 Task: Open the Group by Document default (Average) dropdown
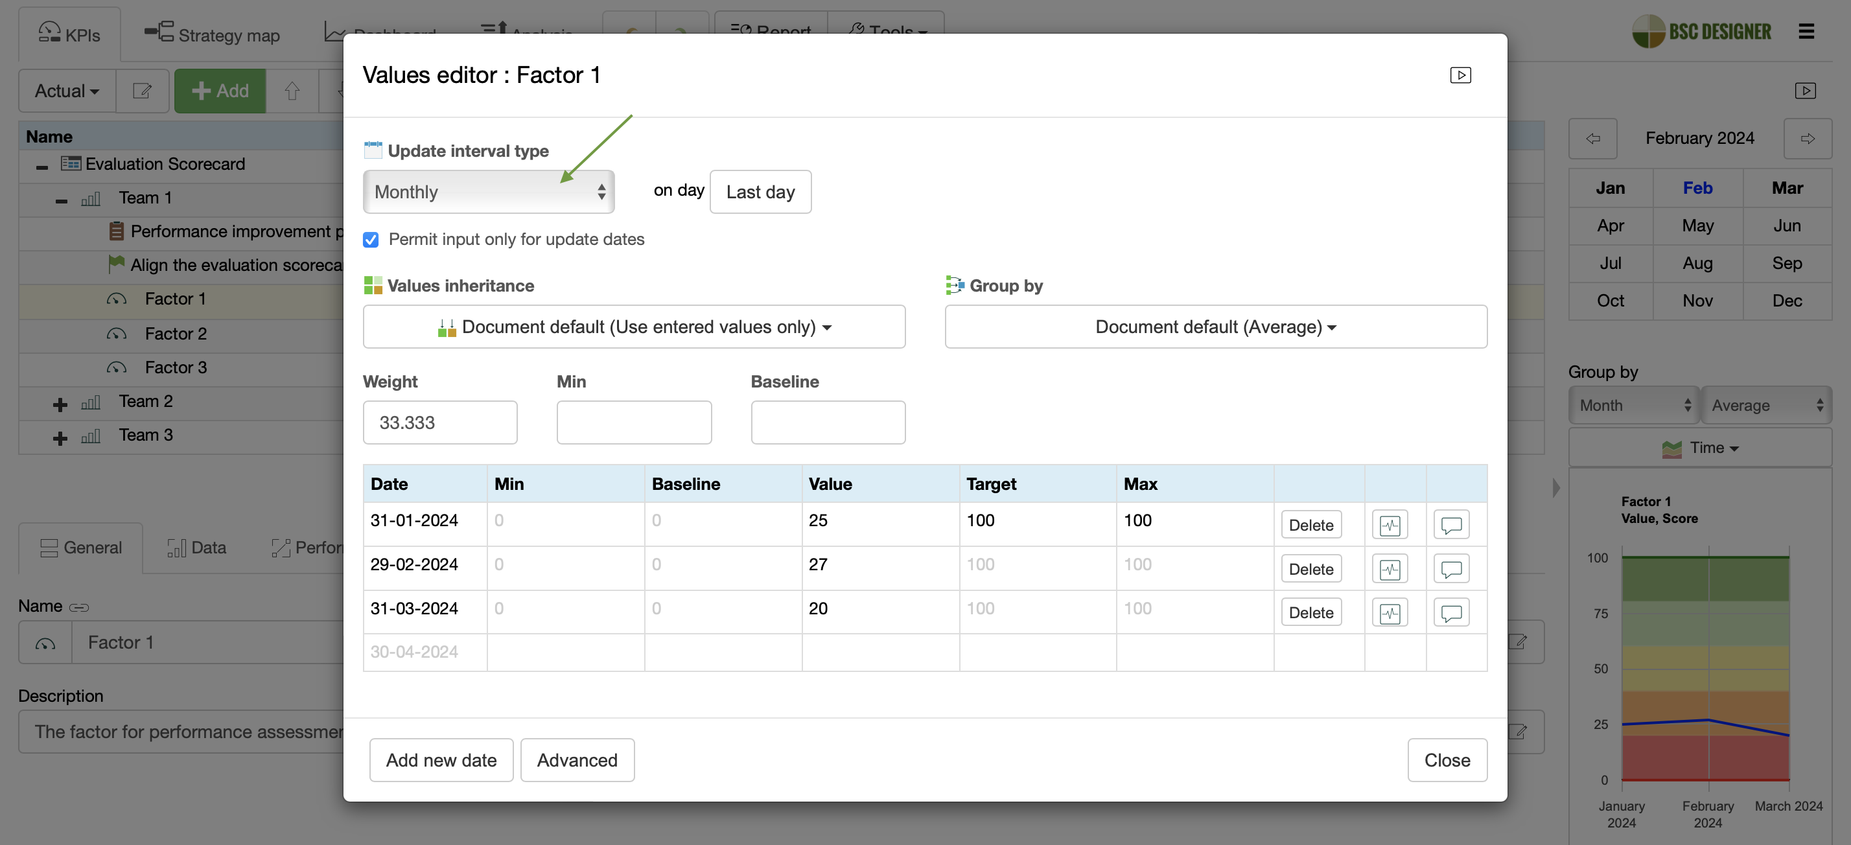[x=1215, y=327]
